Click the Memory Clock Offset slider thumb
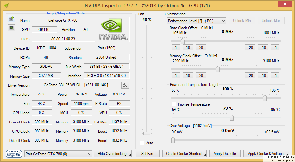Viewport: 295px width, 162px height. point(218,69)
